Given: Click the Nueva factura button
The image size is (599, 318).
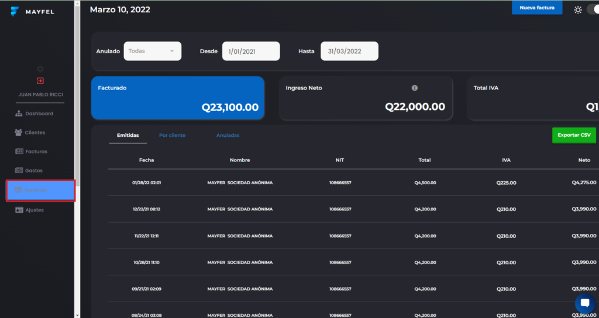Looking at the screenshot, I should point(536,8).
